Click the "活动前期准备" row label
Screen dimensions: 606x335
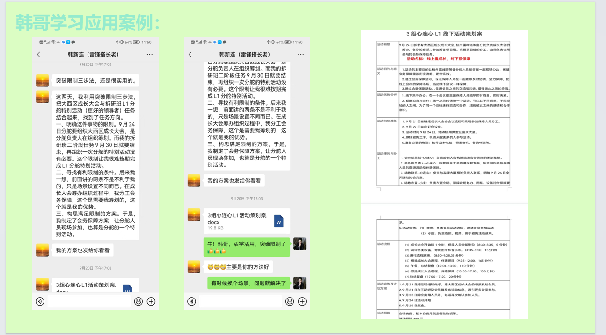[387, 121]
